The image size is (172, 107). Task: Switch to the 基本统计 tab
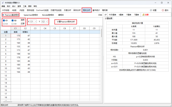pos(96,10)
